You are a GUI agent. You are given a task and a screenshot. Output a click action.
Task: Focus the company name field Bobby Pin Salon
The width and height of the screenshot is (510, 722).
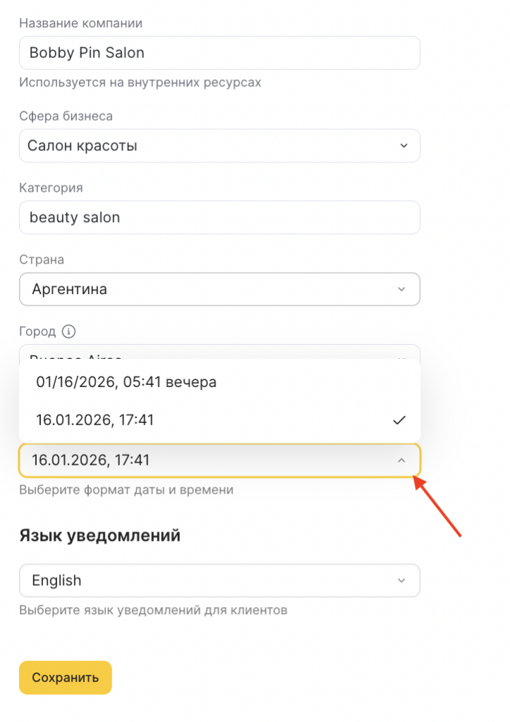click(219, 53)
